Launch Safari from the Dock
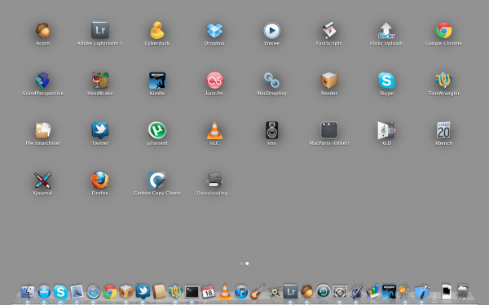This screenshot has width=489, height=305. (x=93, y=292)
